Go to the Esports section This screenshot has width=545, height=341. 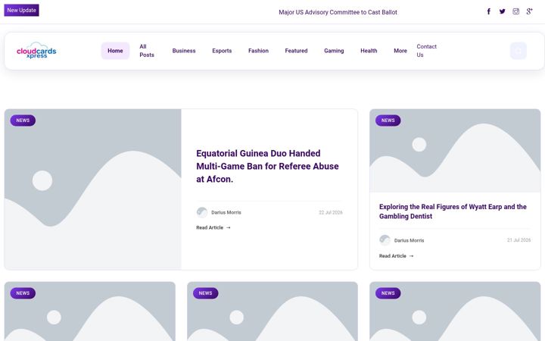(x=222, y=51)
